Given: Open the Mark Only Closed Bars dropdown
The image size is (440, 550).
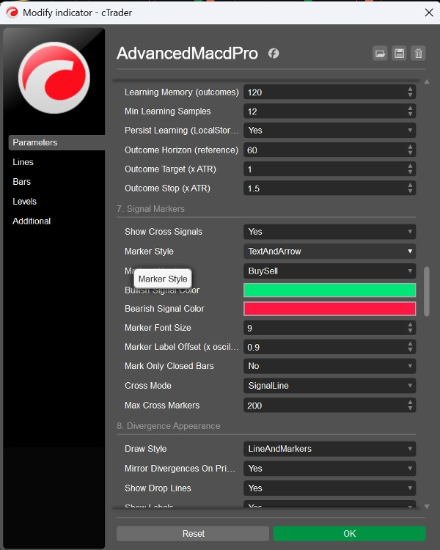Looking at the screenshot, I should tap(329, 366).
